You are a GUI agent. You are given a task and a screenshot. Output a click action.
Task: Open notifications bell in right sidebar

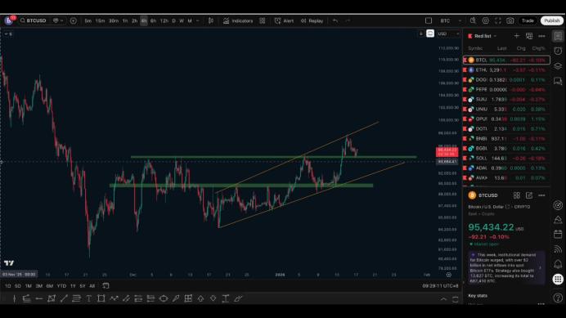click(558, 264)
